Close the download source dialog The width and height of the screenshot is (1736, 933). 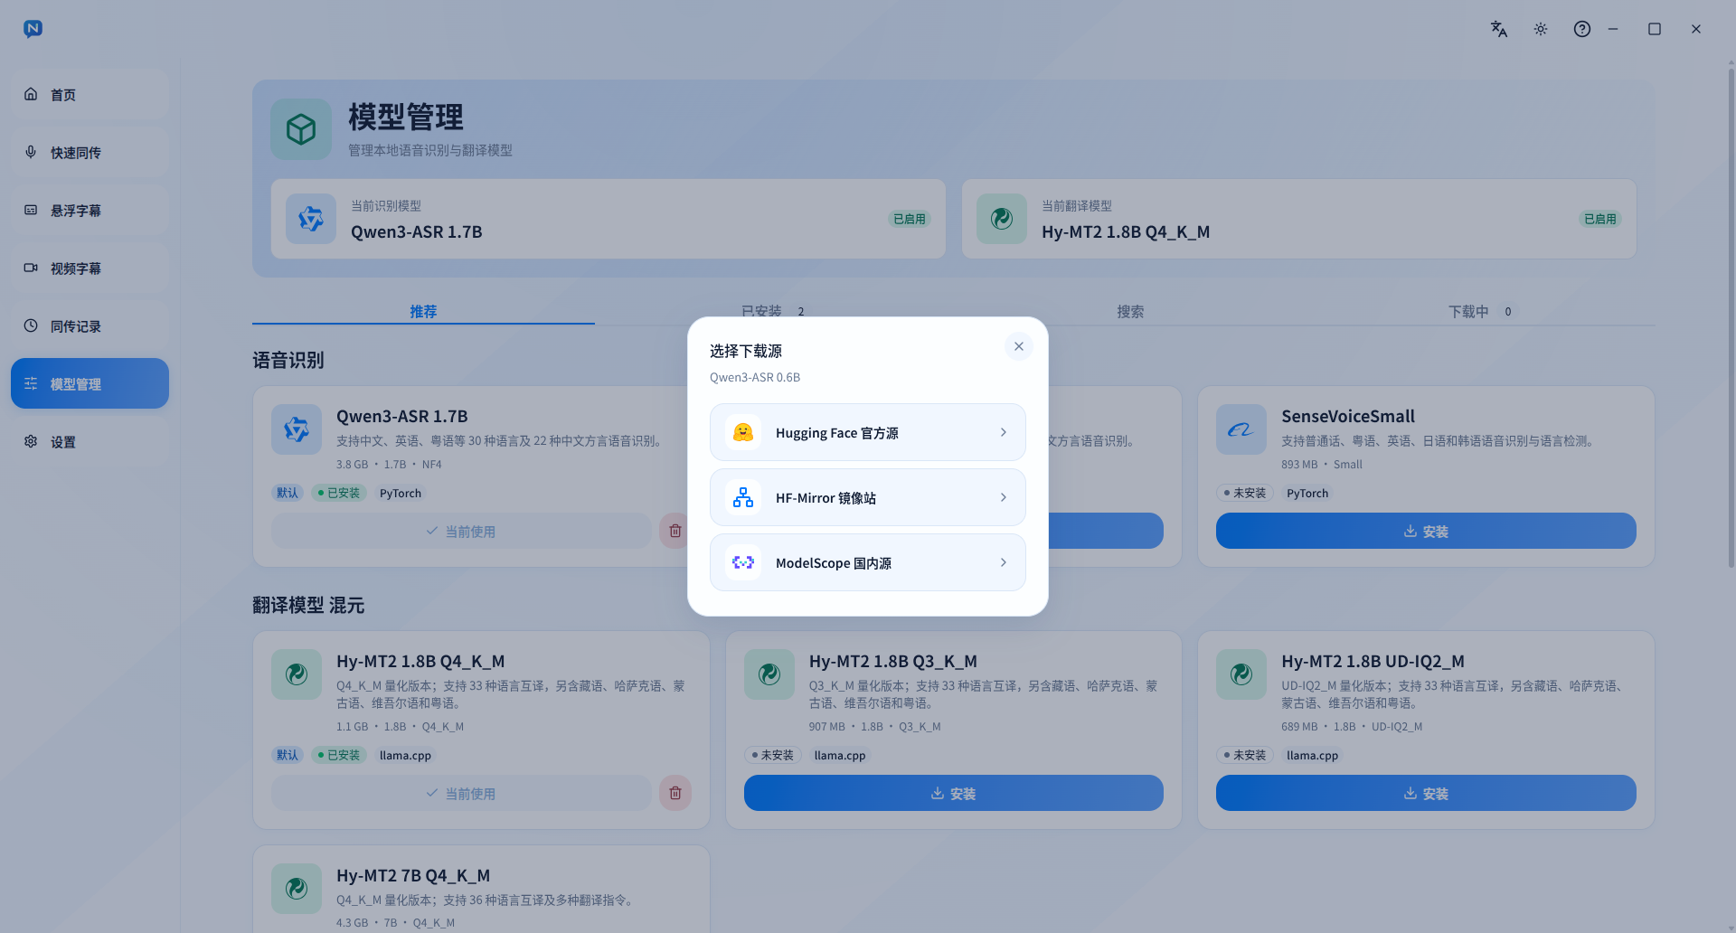[1018, 346]
